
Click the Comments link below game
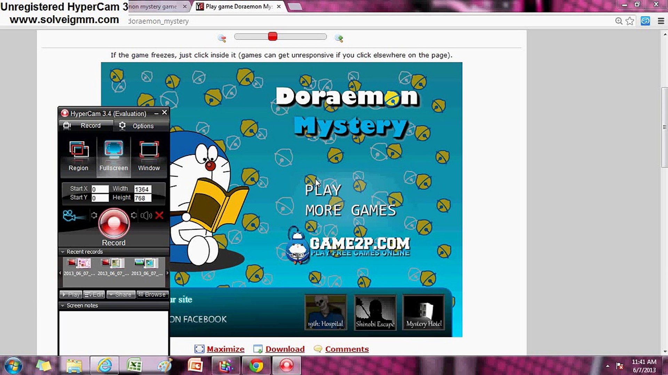347,349
